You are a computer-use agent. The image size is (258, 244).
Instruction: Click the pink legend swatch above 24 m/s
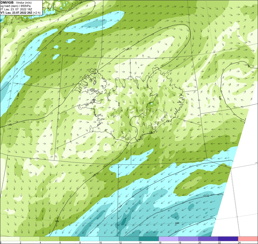248,239
